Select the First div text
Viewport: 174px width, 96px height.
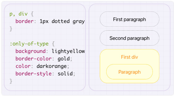point(129,57)
